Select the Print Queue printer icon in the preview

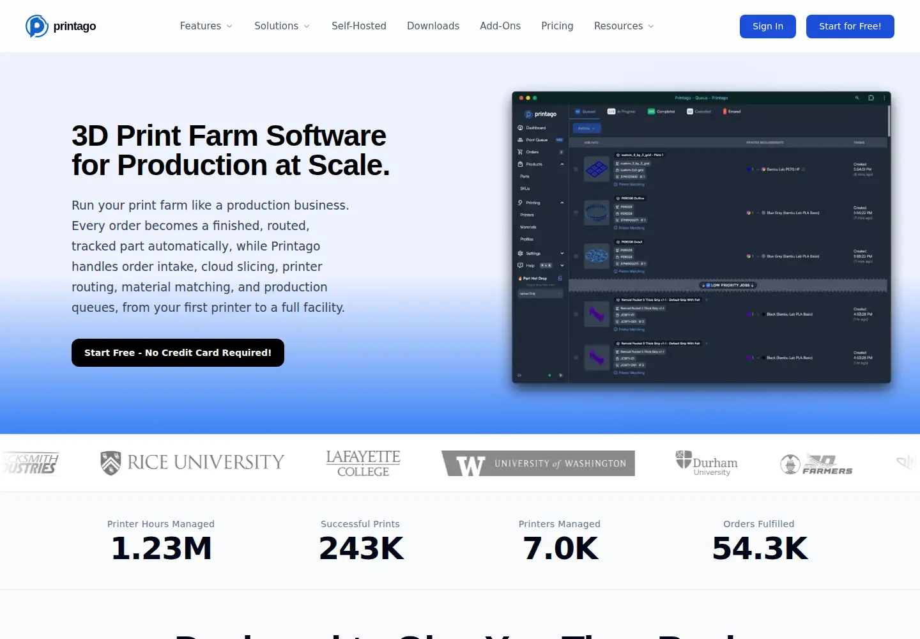[x=520, y=140]
